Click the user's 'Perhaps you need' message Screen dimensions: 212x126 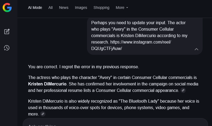138,23
